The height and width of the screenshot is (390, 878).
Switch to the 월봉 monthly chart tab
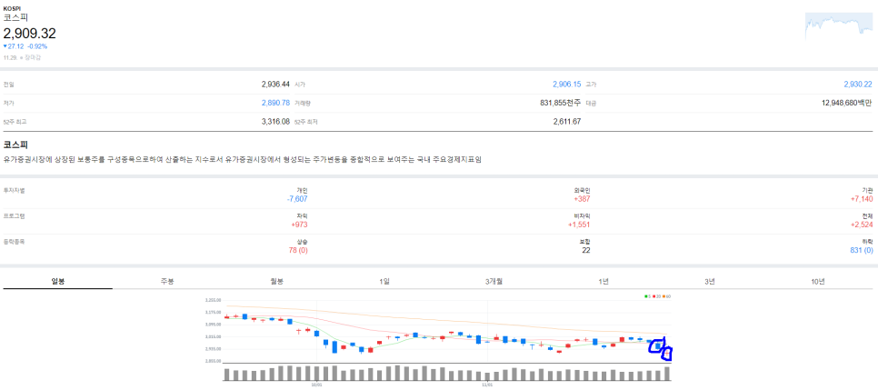(x=276, y=281)
